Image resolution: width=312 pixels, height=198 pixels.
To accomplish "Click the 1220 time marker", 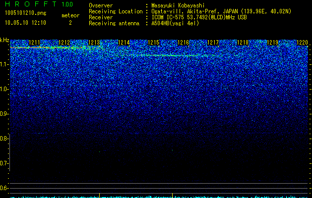I will click(x=302, y=43).
